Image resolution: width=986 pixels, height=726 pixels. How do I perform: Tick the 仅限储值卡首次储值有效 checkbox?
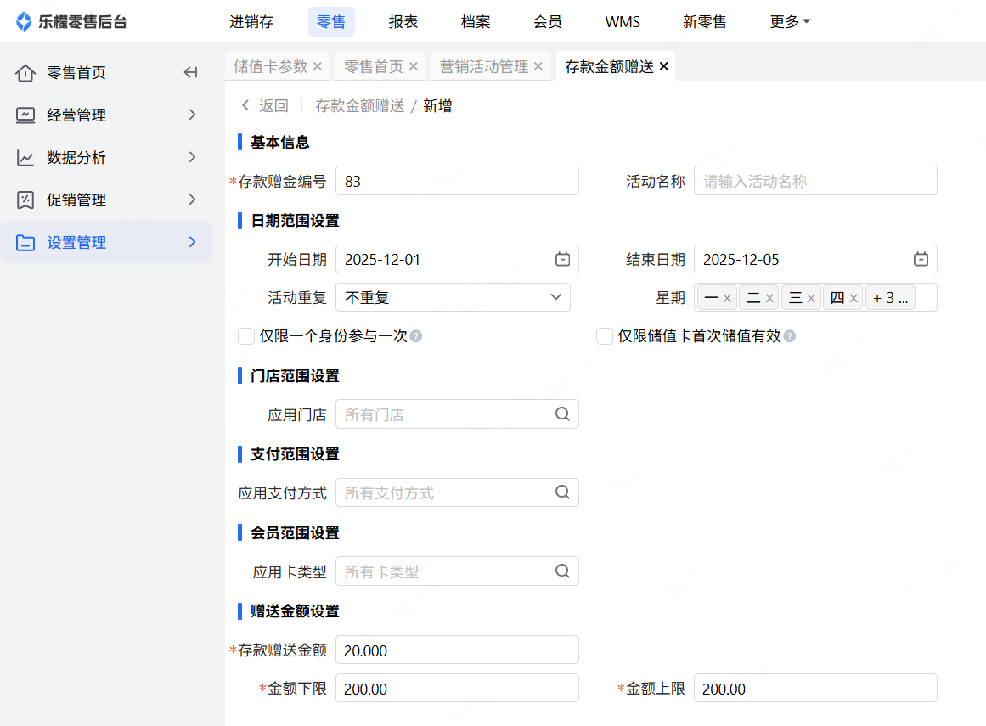[x=605, y=337]
